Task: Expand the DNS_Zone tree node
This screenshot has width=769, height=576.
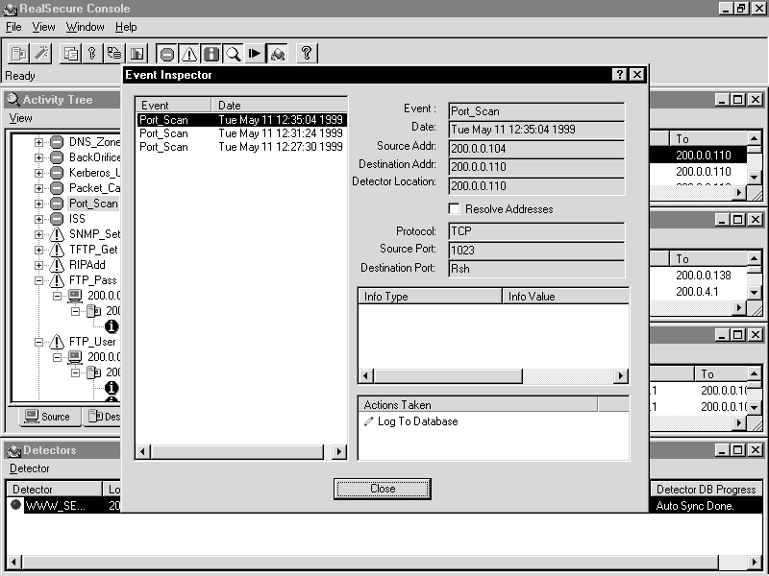Action: coord(39,142)
